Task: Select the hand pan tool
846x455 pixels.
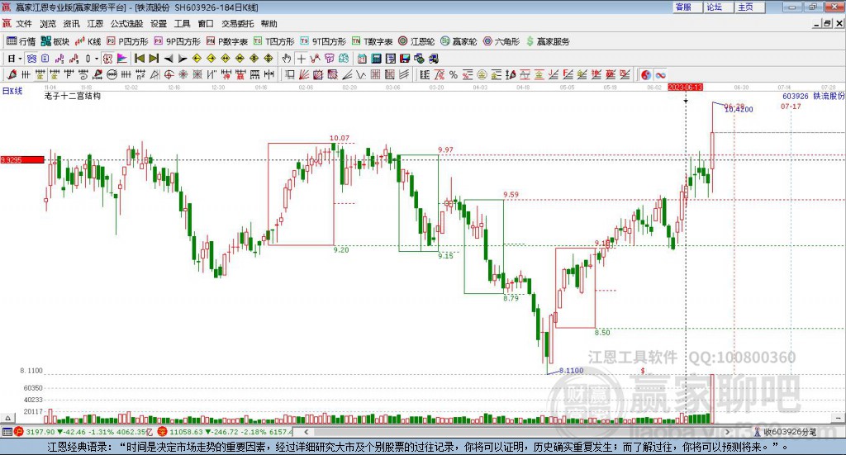Action: tap(287, 59)
